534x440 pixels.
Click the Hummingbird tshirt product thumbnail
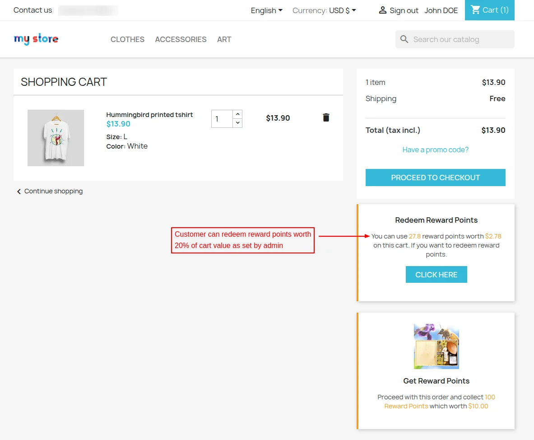(x=56, y=138)
